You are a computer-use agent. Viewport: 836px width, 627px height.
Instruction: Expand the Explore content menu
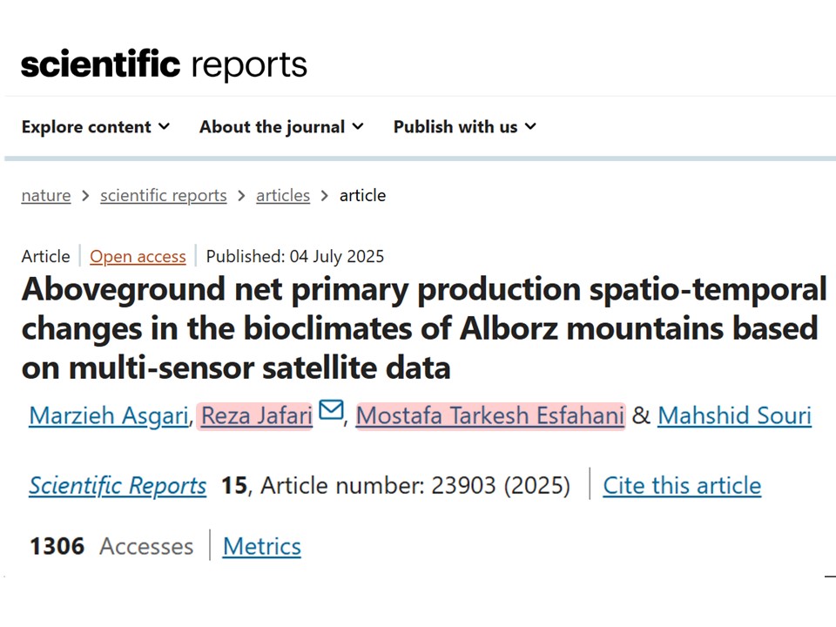(x=96, y=127)
